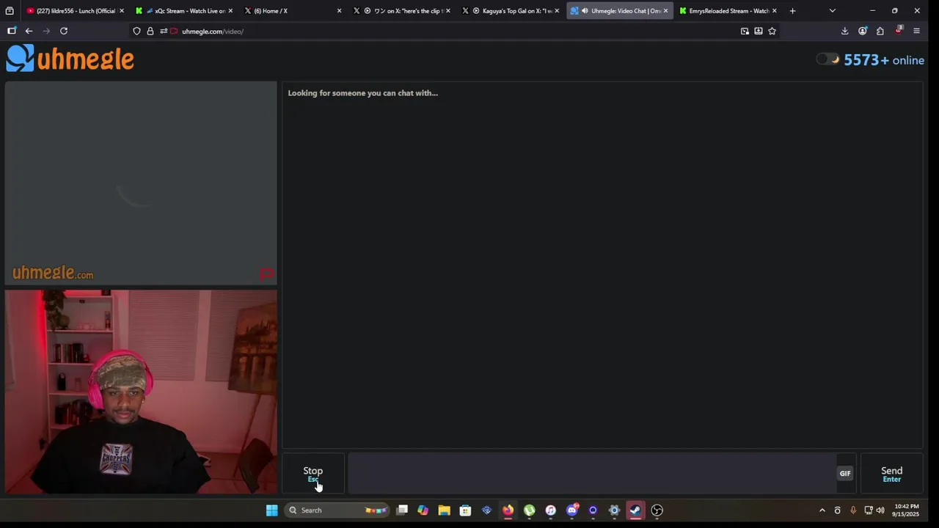This screenshot has height=528, width=939.
Task: Switch to the Kaguya's Top Gal tab
Action: click(511, 11)
